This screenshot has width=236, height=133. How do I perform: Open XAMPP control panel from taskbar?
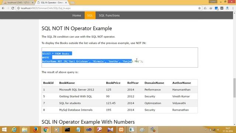[x=121, y=130]
